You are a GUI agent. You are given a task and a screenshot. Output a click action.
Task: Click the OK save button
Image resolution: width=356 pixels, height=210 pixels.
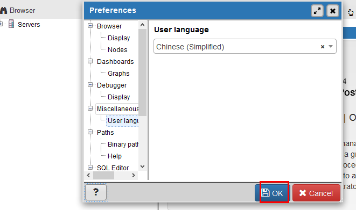[272, 193]
